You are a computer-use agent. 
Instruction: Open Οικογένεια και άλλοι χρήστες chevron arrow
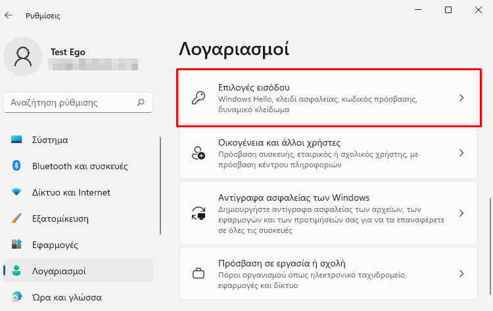461,153
